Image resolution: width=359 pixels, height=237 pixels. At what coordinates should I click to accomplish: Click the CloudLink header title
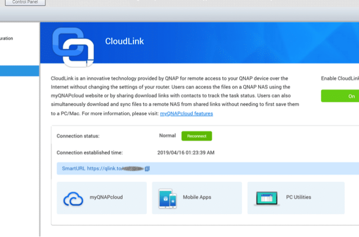click(124, 41)
